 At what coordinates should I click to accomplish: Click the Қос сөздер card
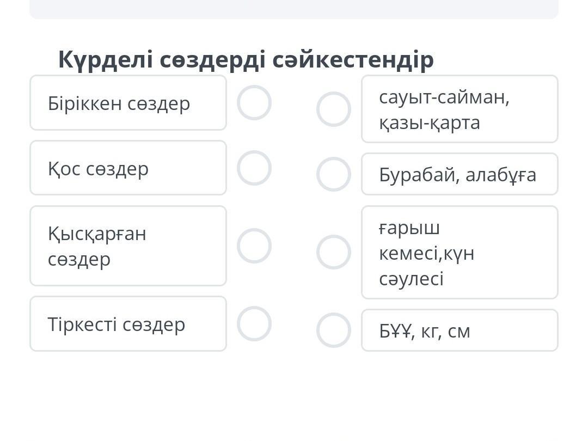(128, 168)
